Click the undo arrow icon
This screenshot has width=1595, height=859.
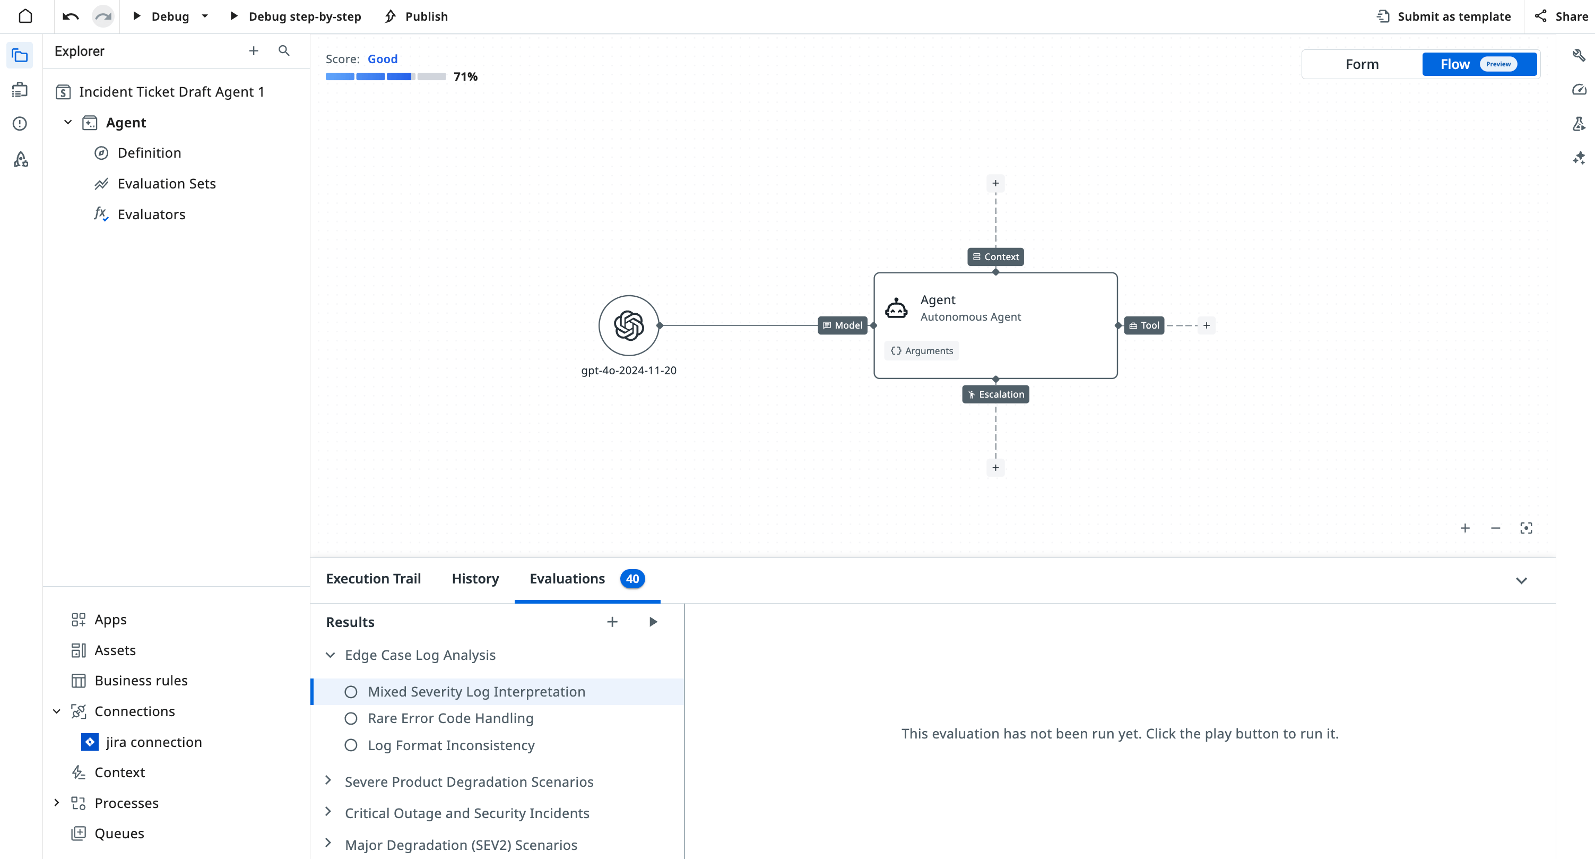pos(71,16)
